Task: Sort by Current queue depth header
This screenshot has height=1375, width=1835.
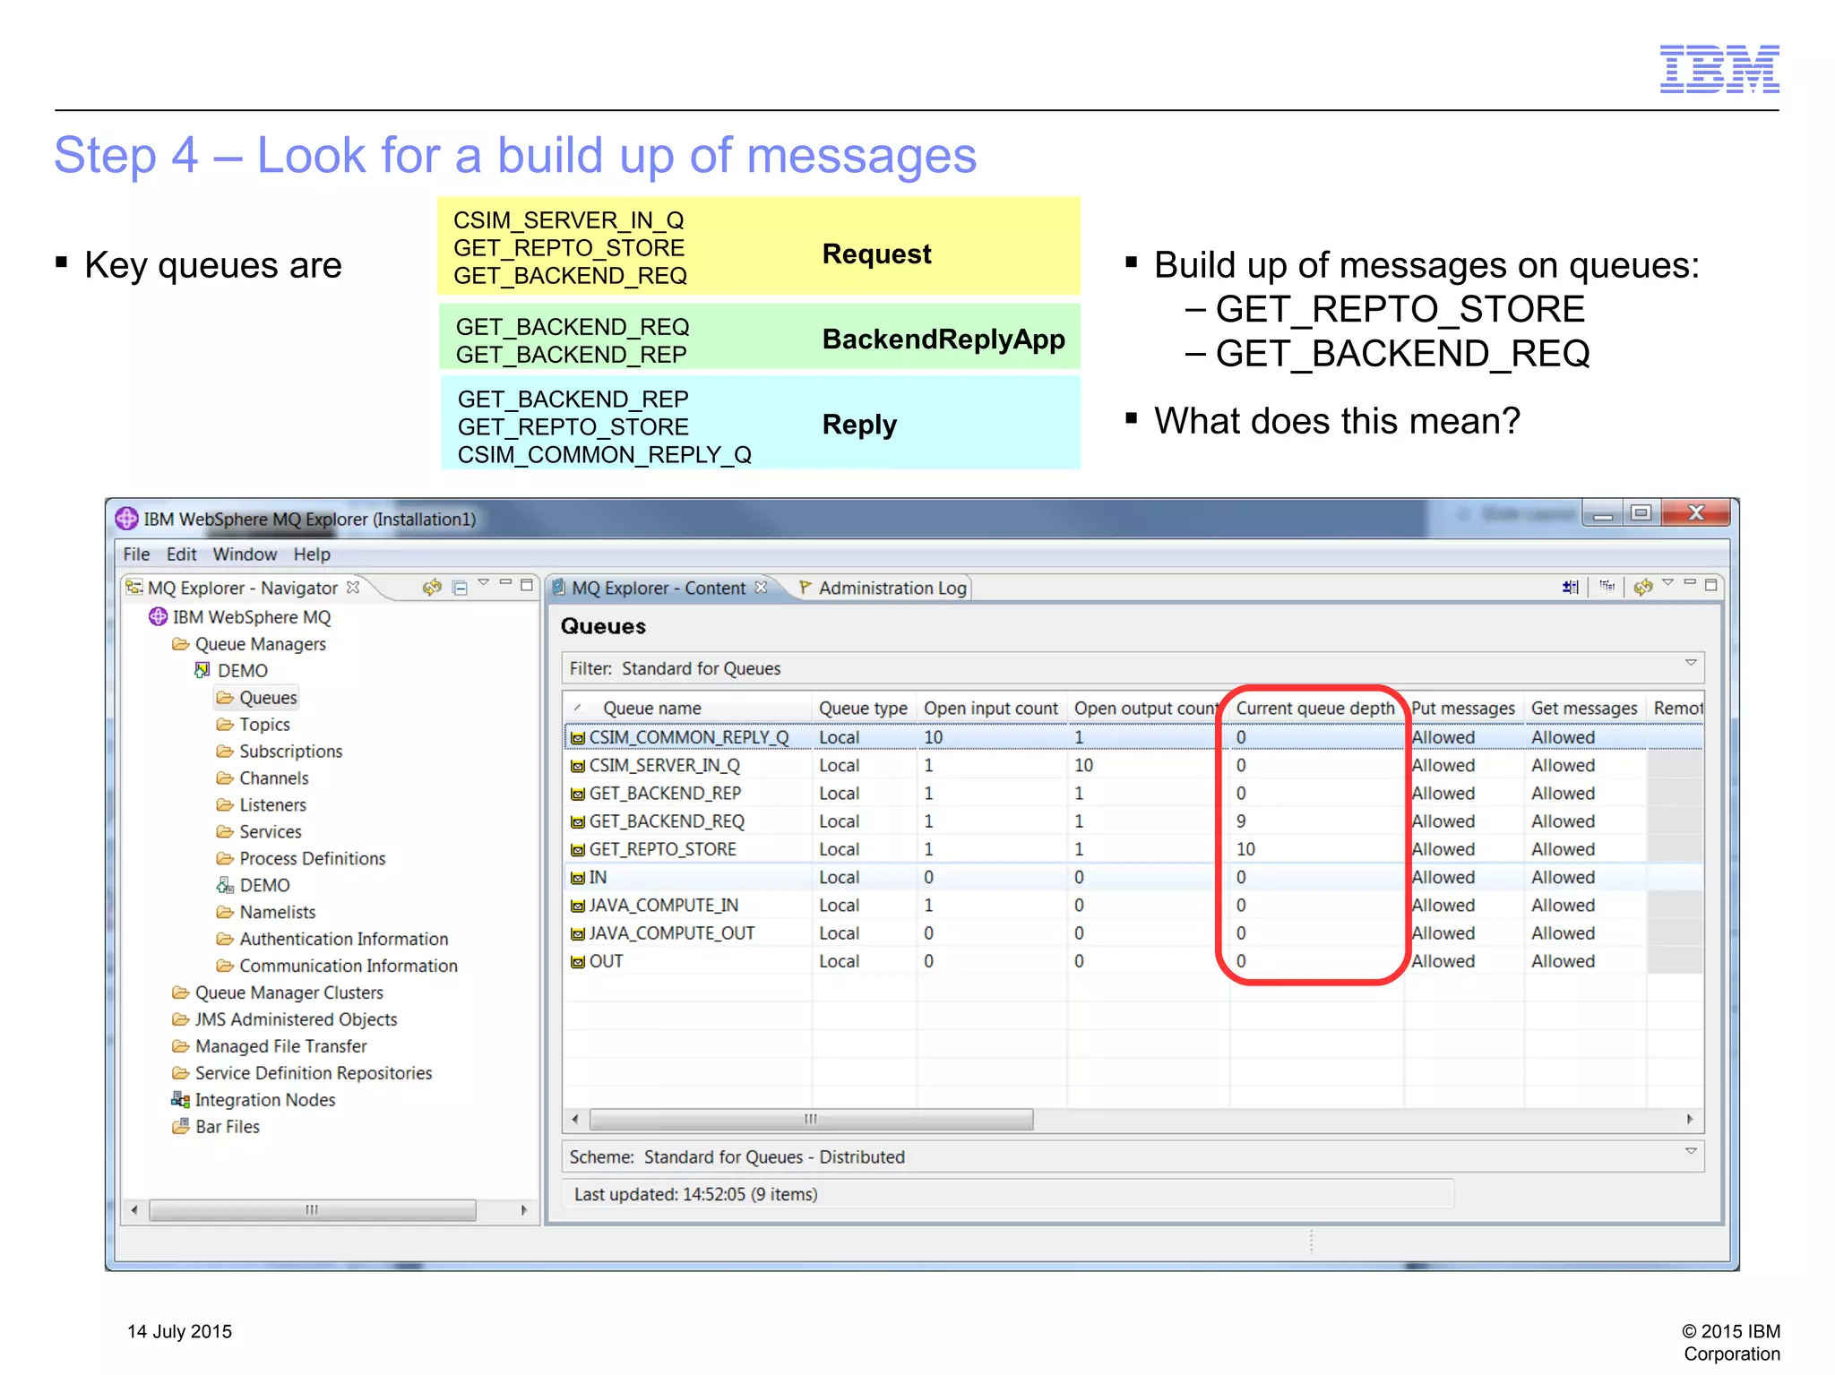Action: coord(1315,708)
